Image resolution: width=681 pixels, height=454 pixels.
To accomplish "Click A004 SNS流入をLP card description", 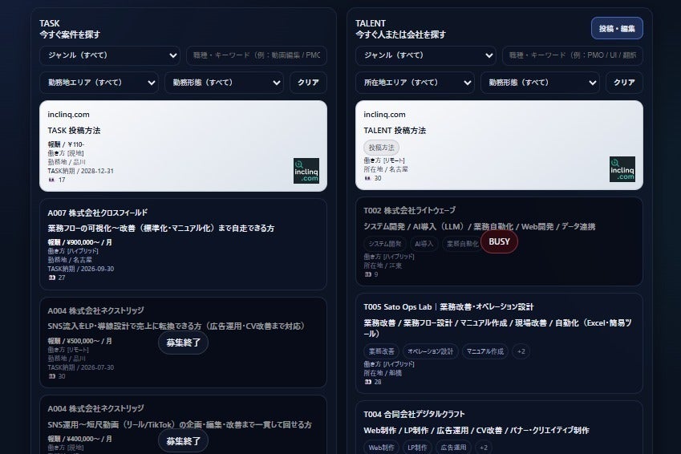I will 176,326.
